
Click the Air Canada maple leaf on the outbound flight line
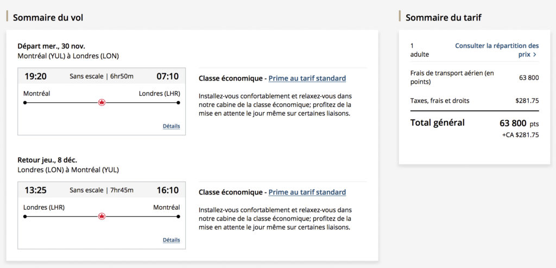pos(102,102)
